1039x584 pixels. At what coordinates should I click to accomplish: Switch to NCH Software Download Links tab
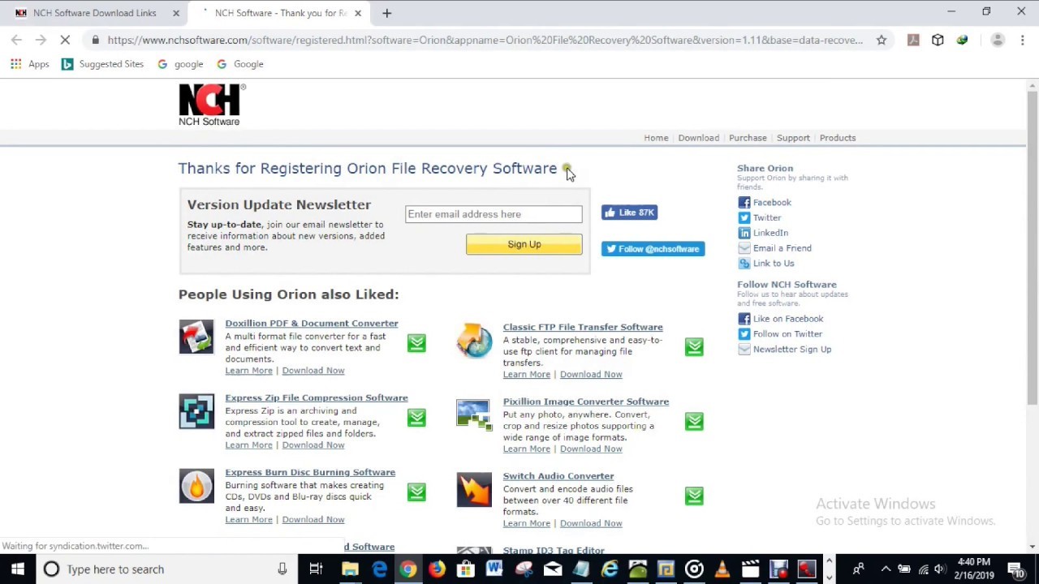pos(94,13)
